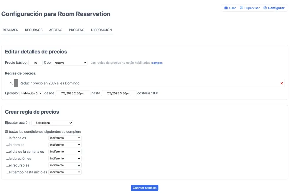Click the 'Configuración para Room Reservation' heading
This screenshot has height=195, width=290.
click(x=56, y=14)
